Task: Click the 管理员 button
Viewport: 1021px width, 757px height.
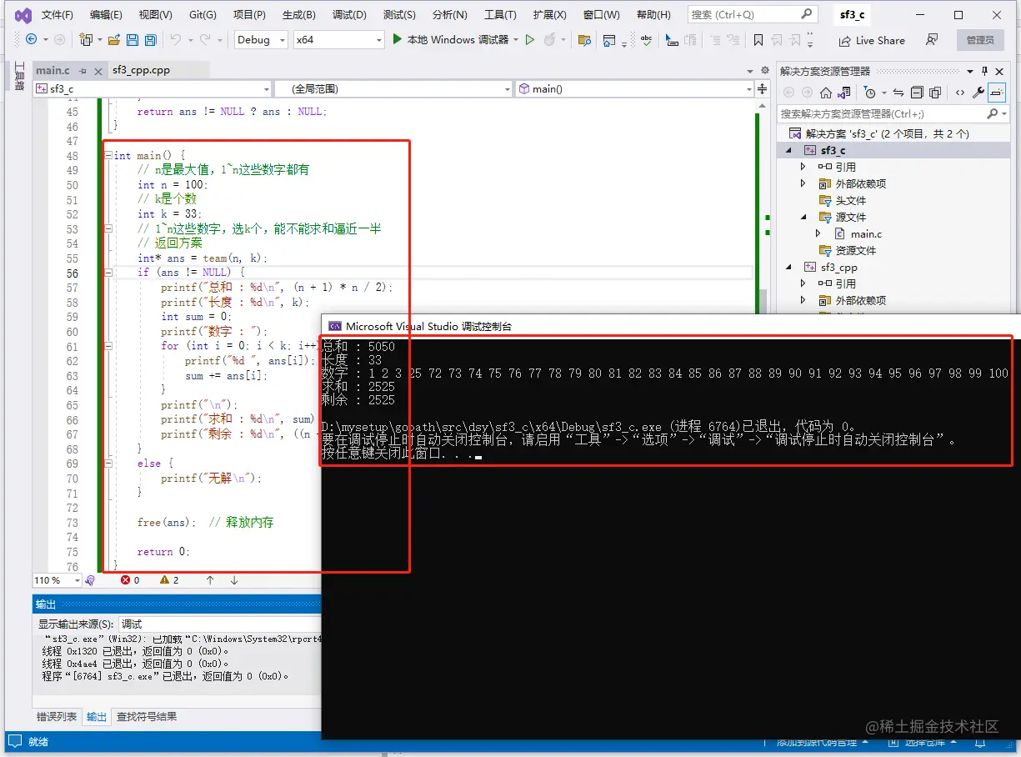Action: pos(980,40)
